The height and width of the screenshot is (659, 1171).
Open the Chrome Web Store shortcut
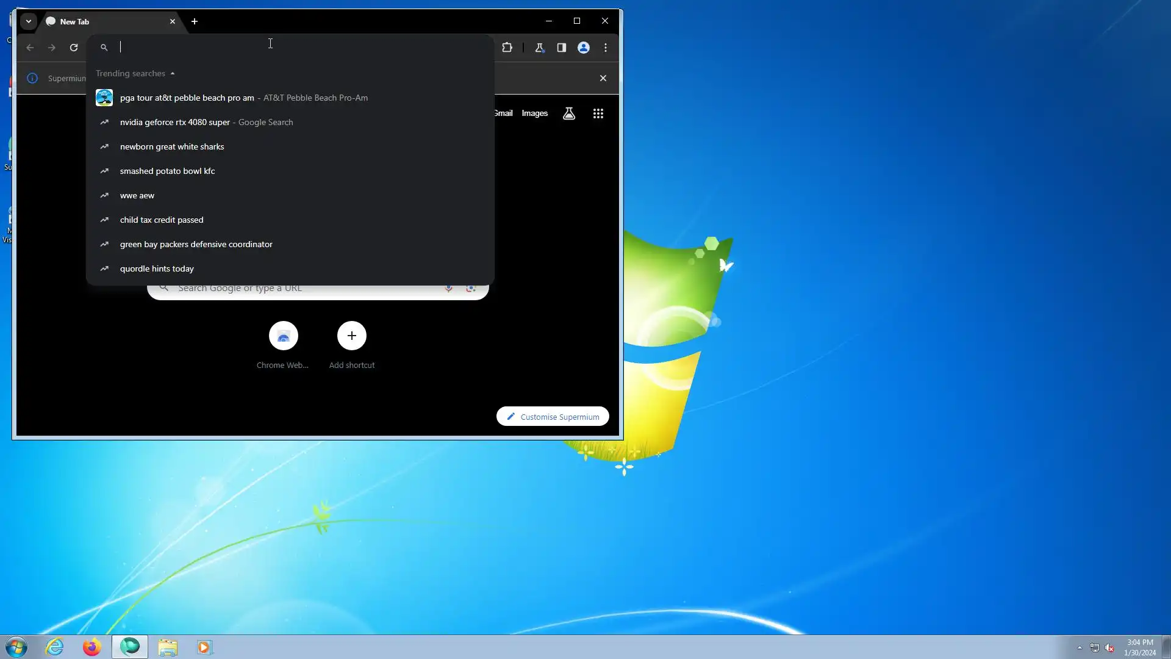coord(284,336)
